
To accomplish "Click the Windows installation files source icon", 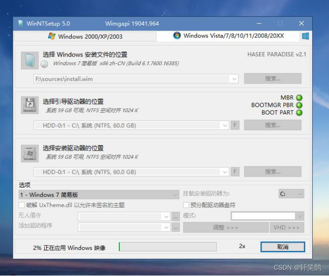I will coord(29,60).
